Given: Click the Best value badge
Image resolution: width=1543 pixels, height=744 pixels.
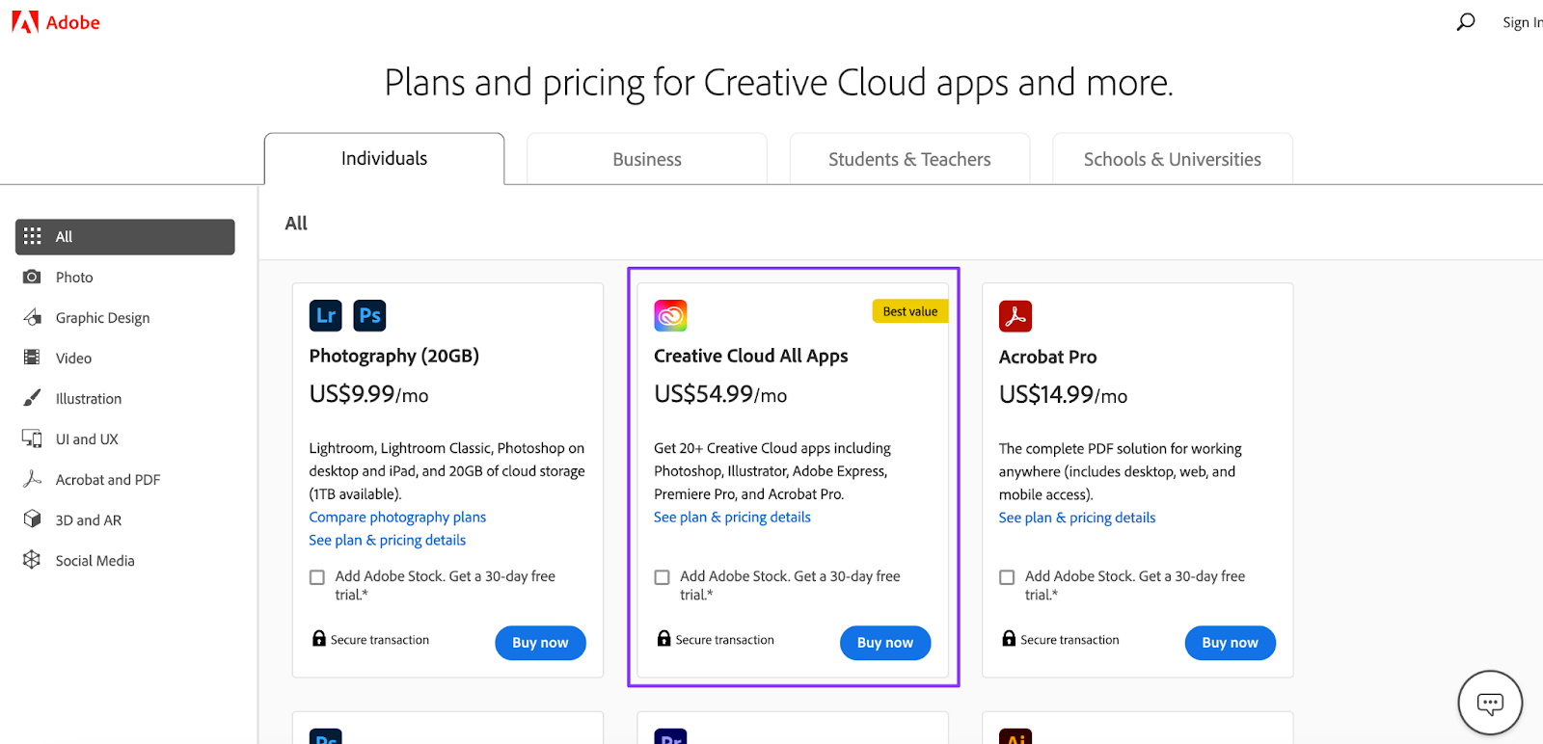Looking at the screenshot, I should click(909, 311).
